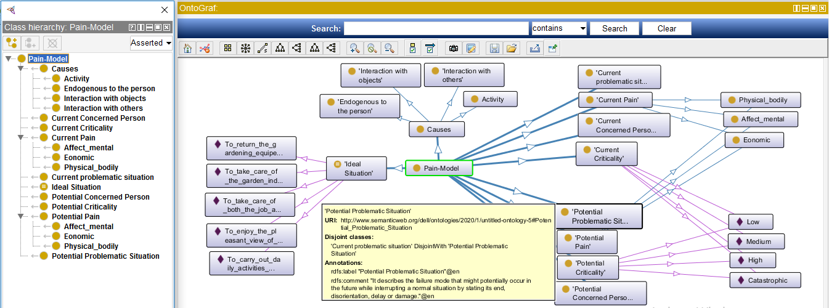Select 'Current Concerned Person' in tree
The image size is (829, 308).
(99, 118)
